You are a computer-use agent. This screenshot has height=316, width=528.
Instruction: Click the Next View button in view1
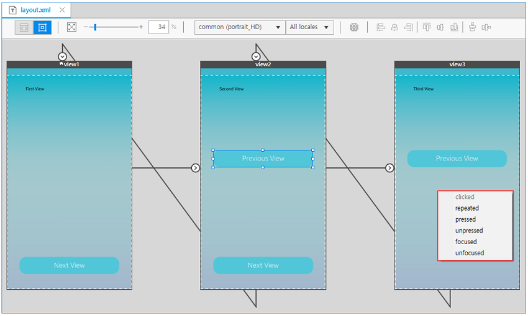tap(69, 265)
